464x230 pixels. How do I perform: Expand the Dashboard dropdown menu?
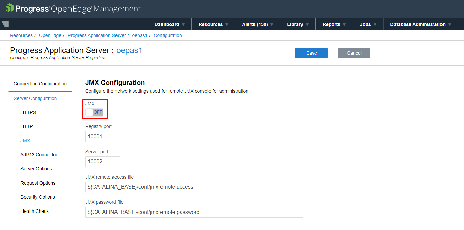[x=170, y=24]
